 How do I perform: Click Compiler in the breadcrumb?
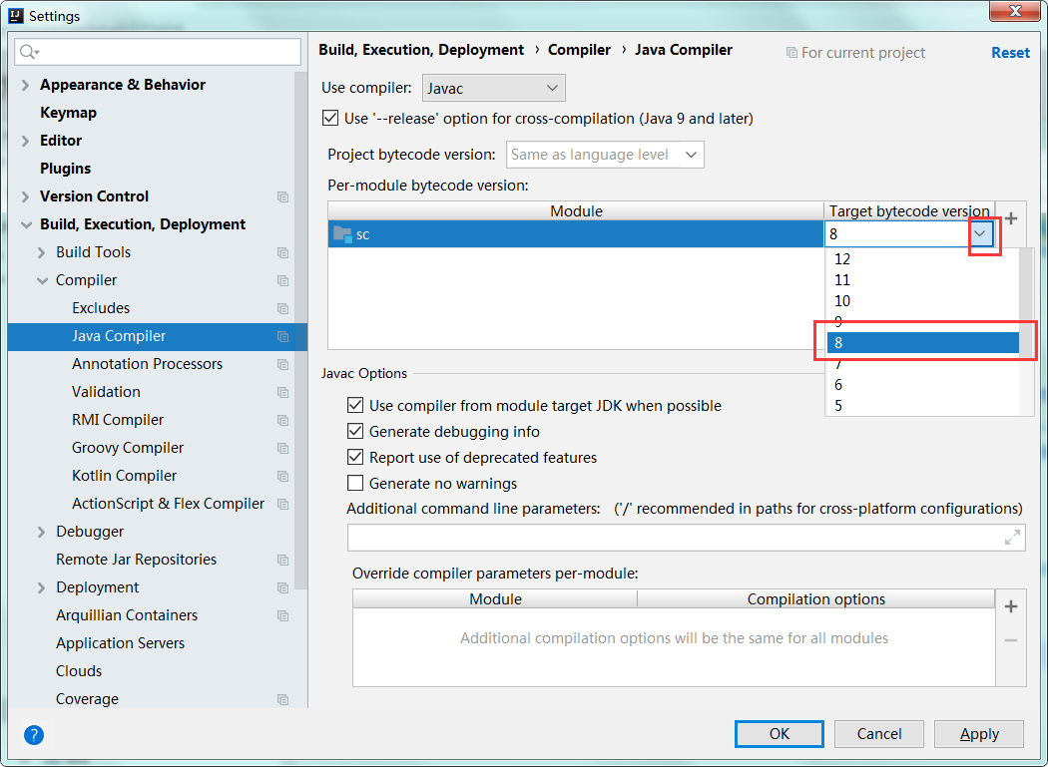point(579,50)
